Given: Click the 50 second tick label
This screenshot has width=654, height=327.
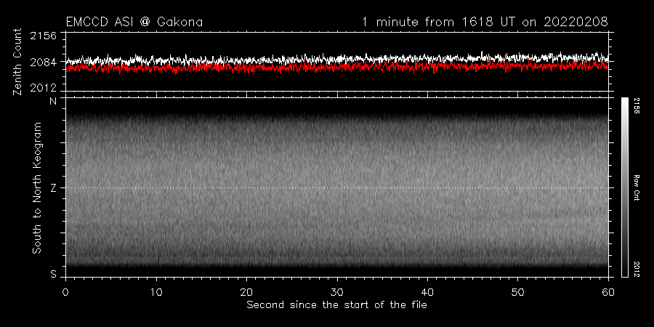Looking at the screenshot, I should (517, 291).
